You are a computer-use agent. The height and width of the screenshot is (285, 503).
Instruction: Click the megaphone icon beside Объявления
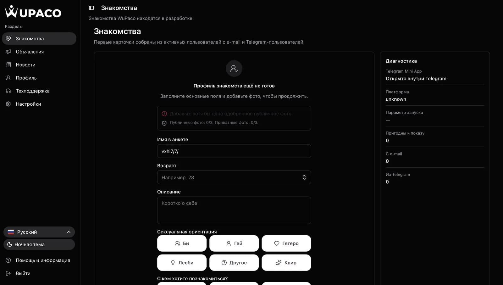click(8, 52)
